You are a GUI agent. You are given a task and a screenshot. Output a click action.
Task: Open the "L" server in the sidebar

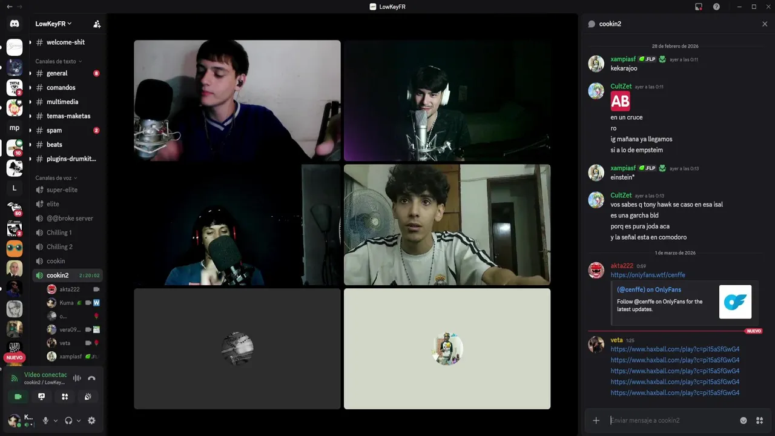pyautogui.click(x=15, y=188)
